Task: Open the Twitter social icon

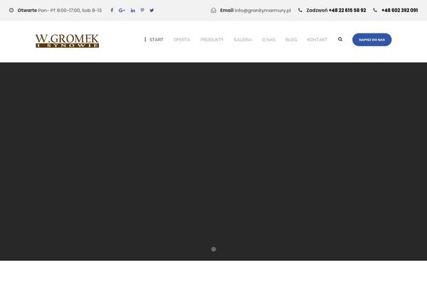Action: (152, 11)
